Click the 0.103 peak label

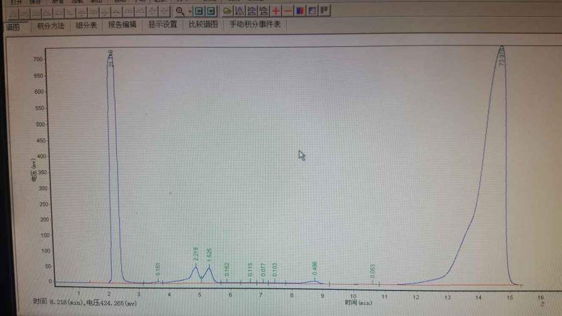[275, 269]
